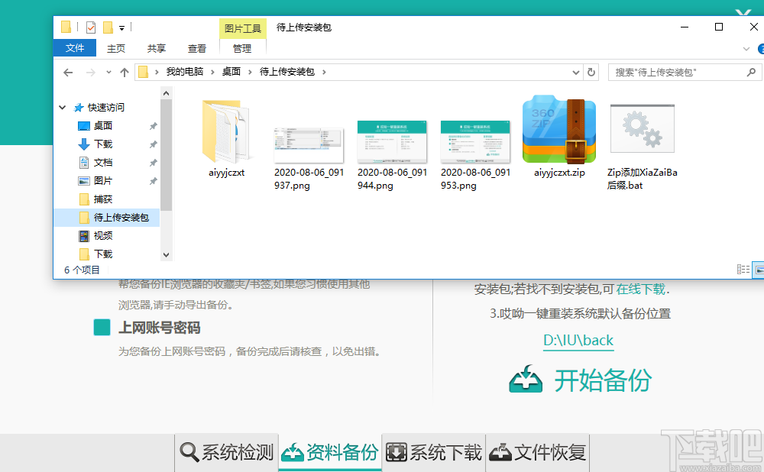Click the 开始备份 download-arrow icon

[x=525, y=380]
